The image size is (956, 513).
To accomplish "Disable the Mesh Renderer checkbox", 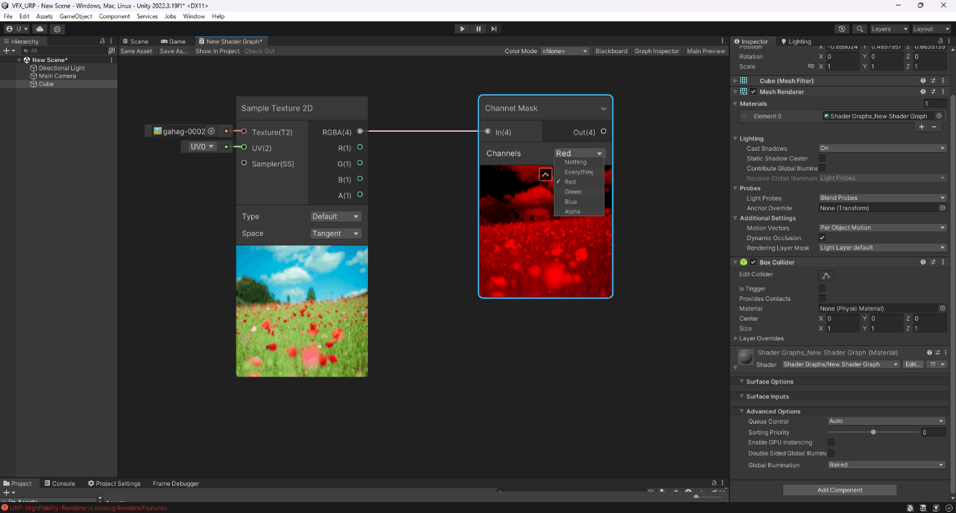I will 753,91.
